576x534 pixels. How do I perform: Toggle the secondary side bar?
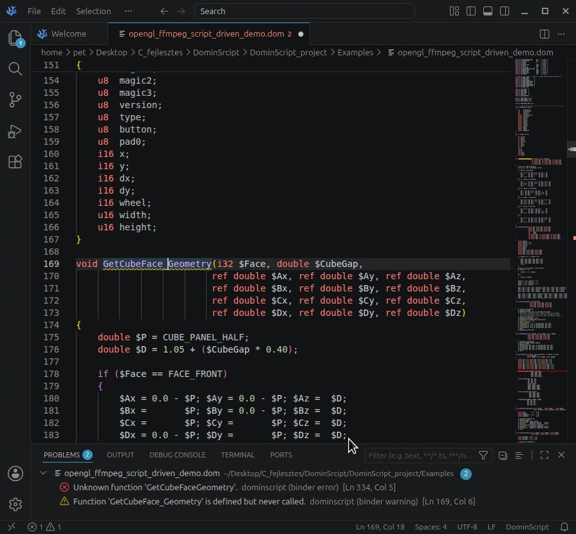click(505, 12)
